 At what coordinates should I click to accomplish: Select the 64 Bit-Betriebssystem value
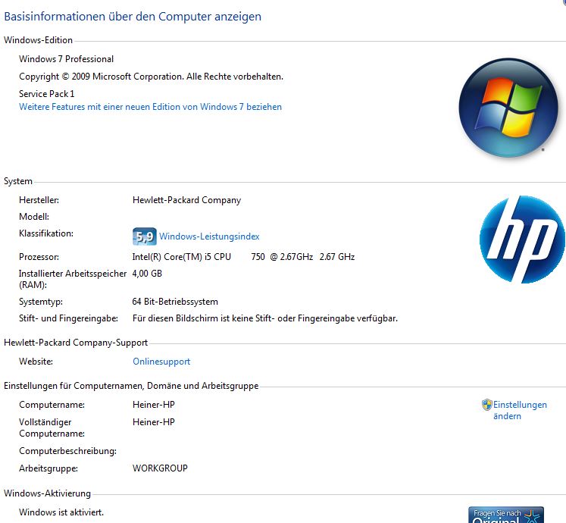(175, 302)
